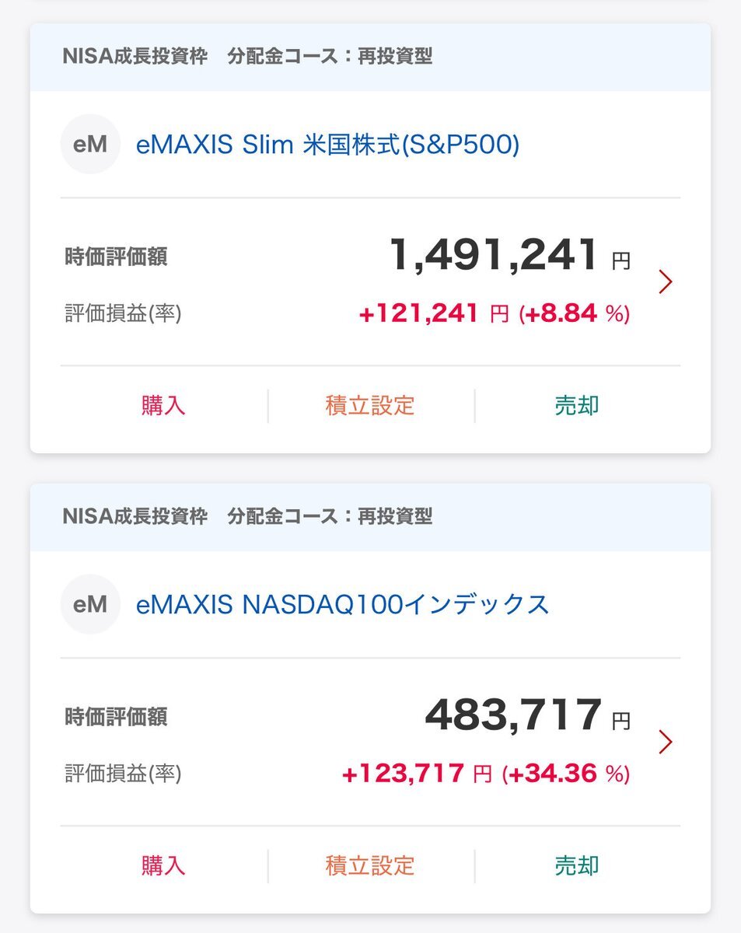Screen dimensions: 741x933
Task: Open eMAXIS NASDAQ100インデックス fund link
Action: tap(342, 604)
